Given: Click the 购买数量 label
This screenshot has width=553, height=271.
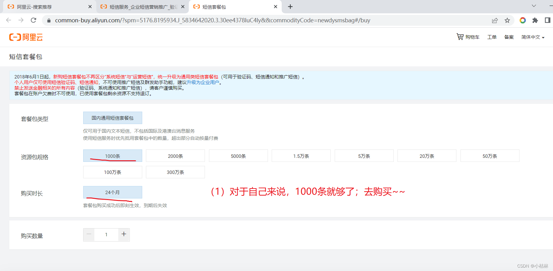Looking at the screenshot, I should pos(32,236).
